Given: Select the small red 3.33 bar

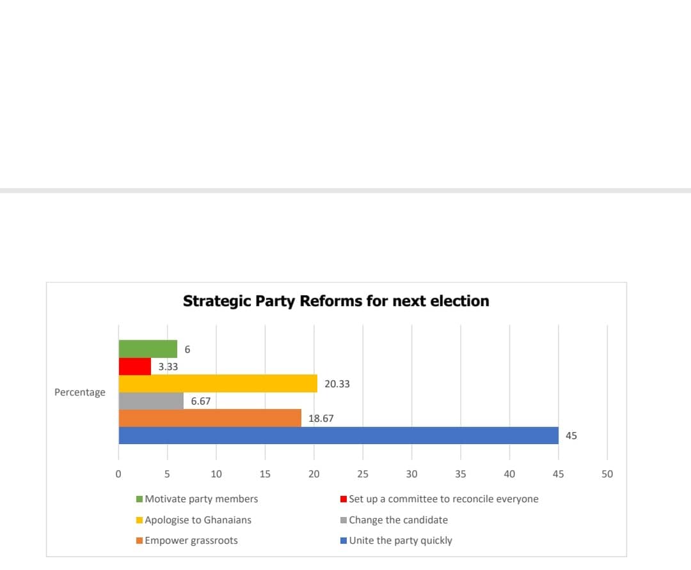Looking at the screenshot, I should pos(135,366).
